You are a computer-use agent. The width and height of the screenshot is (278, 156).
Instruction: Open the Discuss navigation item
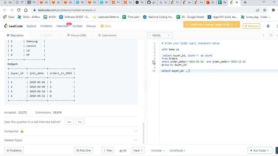coord(91,26)
